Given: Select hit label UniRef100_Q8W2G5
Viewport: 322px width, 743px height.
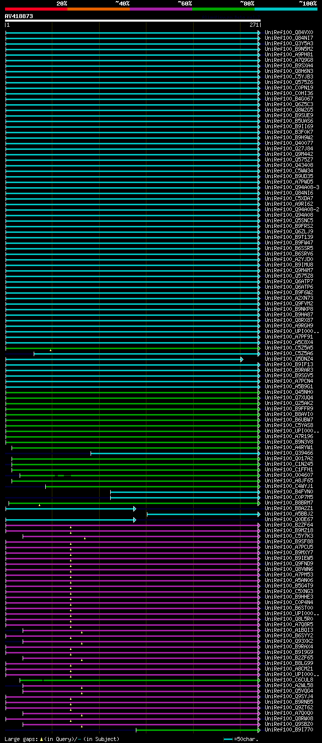Looking at the screenshot, I should [x=288, y=110].
